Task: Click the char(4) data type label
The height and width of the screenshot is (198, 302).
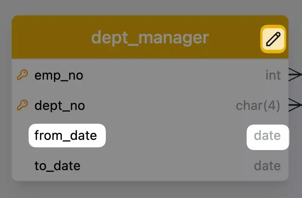Action: click(258, 105)
